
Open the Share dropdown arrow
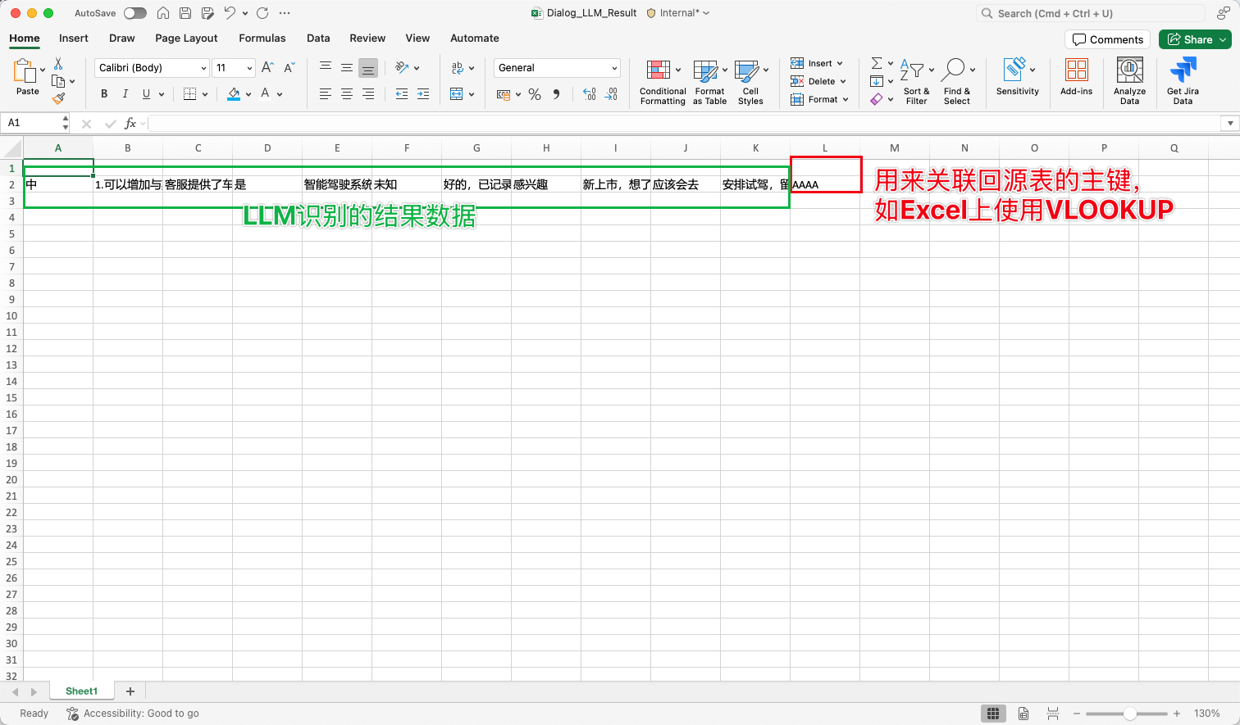[1224, 39]
